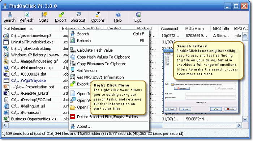
Task: Click the Exit toolbar icon
Action: 138,17
